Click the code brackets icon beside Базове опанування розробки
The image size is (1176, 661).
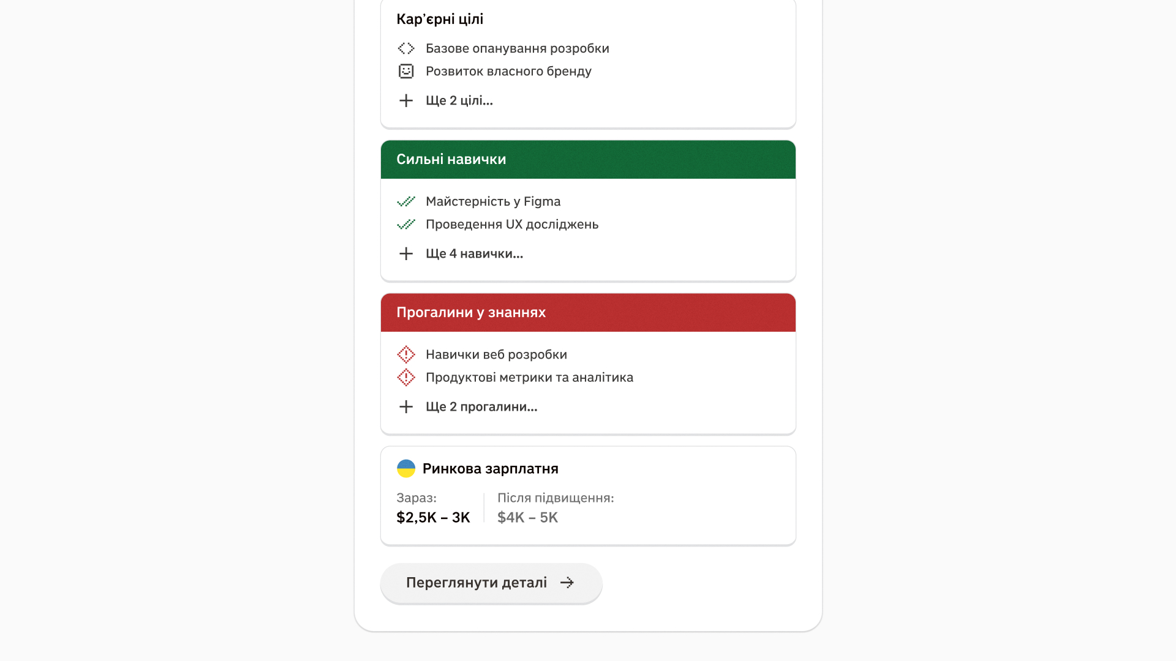tap(406, 48)
